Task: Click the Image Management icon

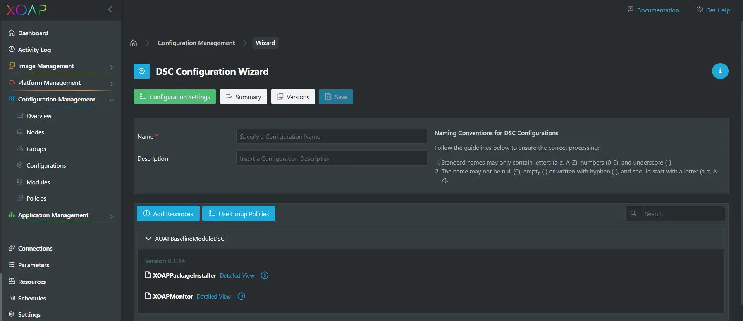Action: click(x=12, y=65)
